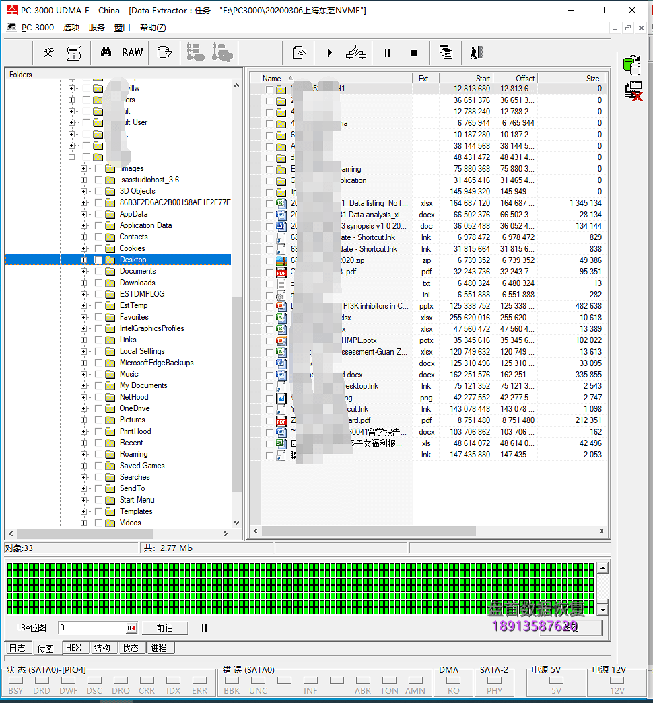Click the export document icon in toolbar

[x=300, y=52]
